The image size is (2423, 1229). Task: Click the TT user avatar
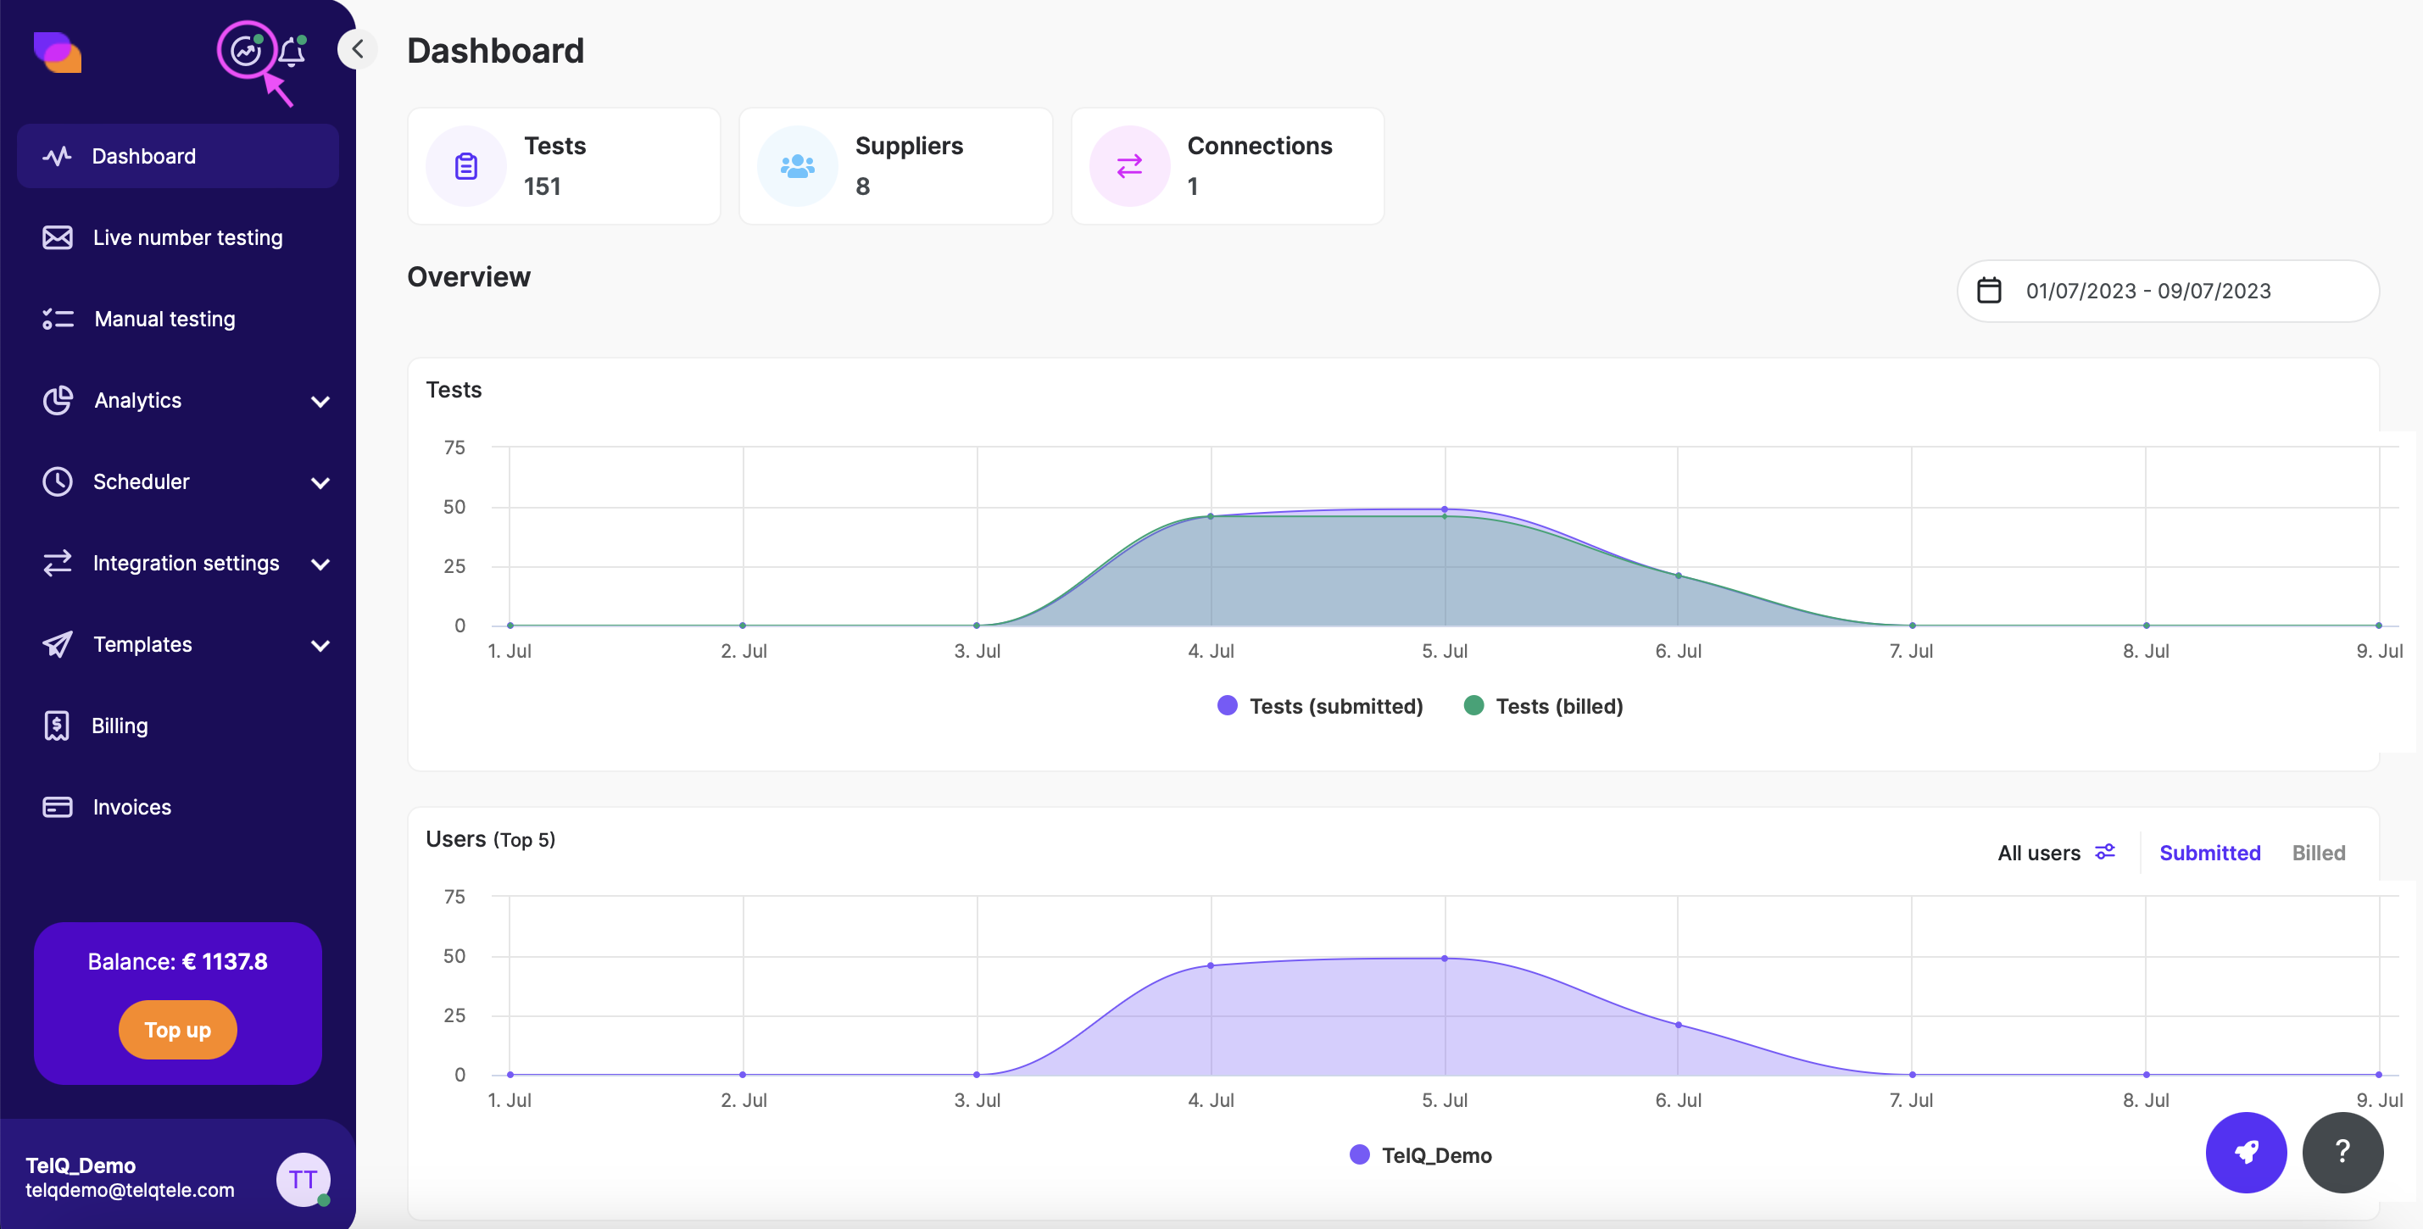pyautogui.click(x=303, y=1179)
